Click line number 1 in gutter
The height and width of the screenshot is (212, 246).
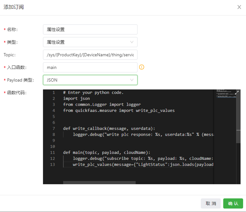pos(54,92)
